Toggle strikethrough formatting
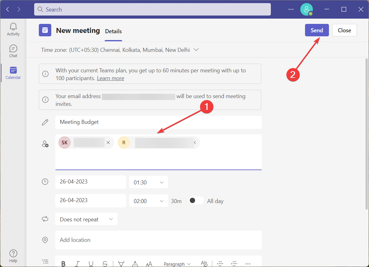The height and width of the screenshot is (267, 369). click(x=105, y=264)
